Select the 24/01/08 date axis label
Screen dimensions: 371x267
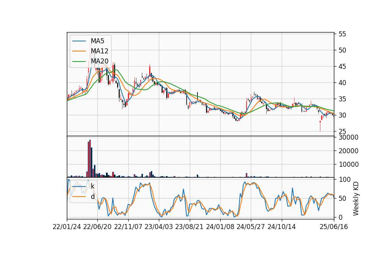point(220,227)
